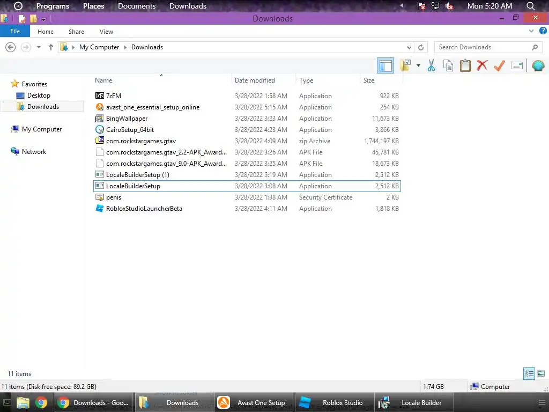The height and width of the screenshot is (412, 549).
Task: Click the new folder quick access icon
Action: pyautogui.click(x=33, y=19)
